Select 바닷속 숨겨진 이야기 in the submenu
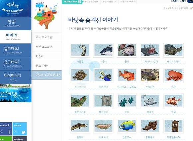Screen dimensions: 193x141 point(47,75)
